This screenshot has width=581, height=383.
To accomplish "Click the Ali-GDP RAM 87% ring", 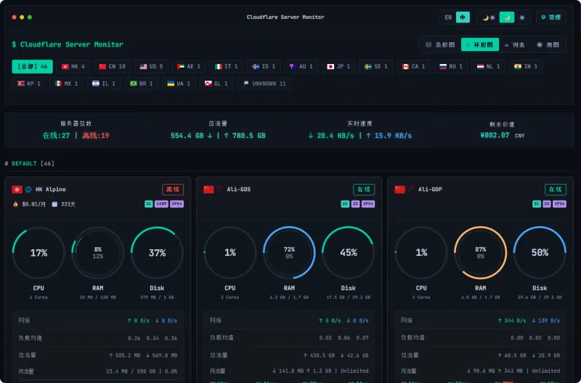I will (x=480, y=252).
